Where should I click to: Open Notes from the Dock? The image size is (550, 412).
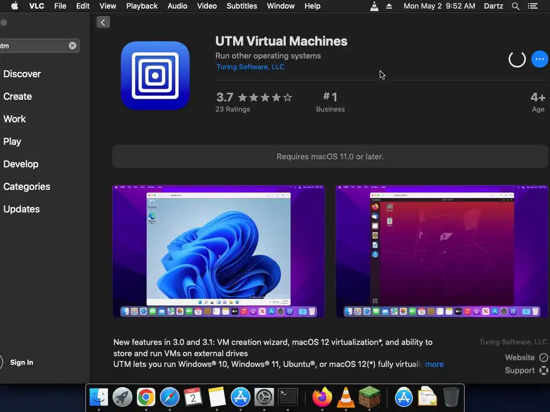(x=217, y=398)
